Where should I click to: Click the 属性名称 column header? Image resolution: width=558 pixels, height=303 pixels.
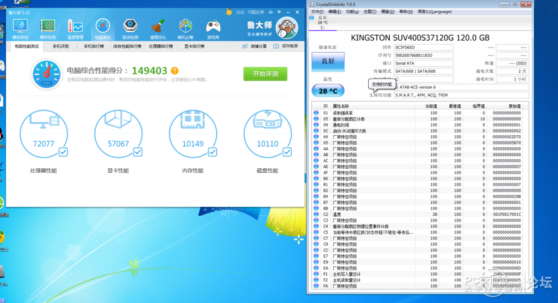(x=373, y=106)
